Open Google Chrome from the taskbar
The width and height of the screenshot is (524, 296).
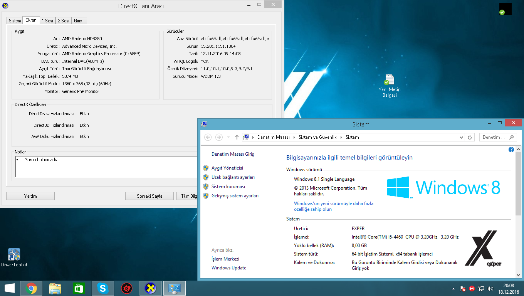pyautogui.click(x=31, y=288)
